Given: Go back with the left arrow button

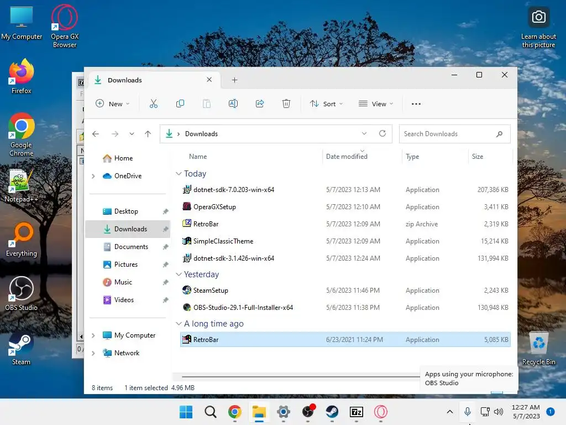Looking at the screenshot, I should (x=96, y=134).
